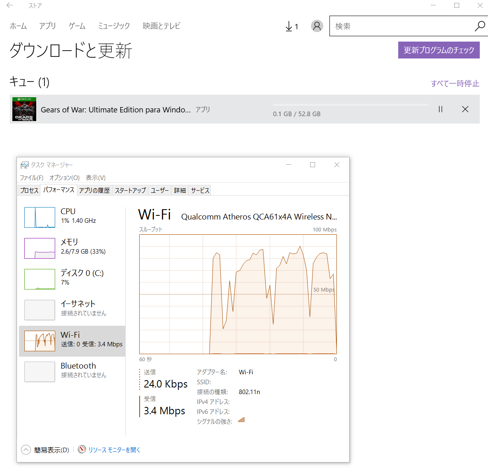Switch to the 詳細 tab
The height and width of the screenshot is (474, 488).
pyautogui.click(x=180, y=191)
